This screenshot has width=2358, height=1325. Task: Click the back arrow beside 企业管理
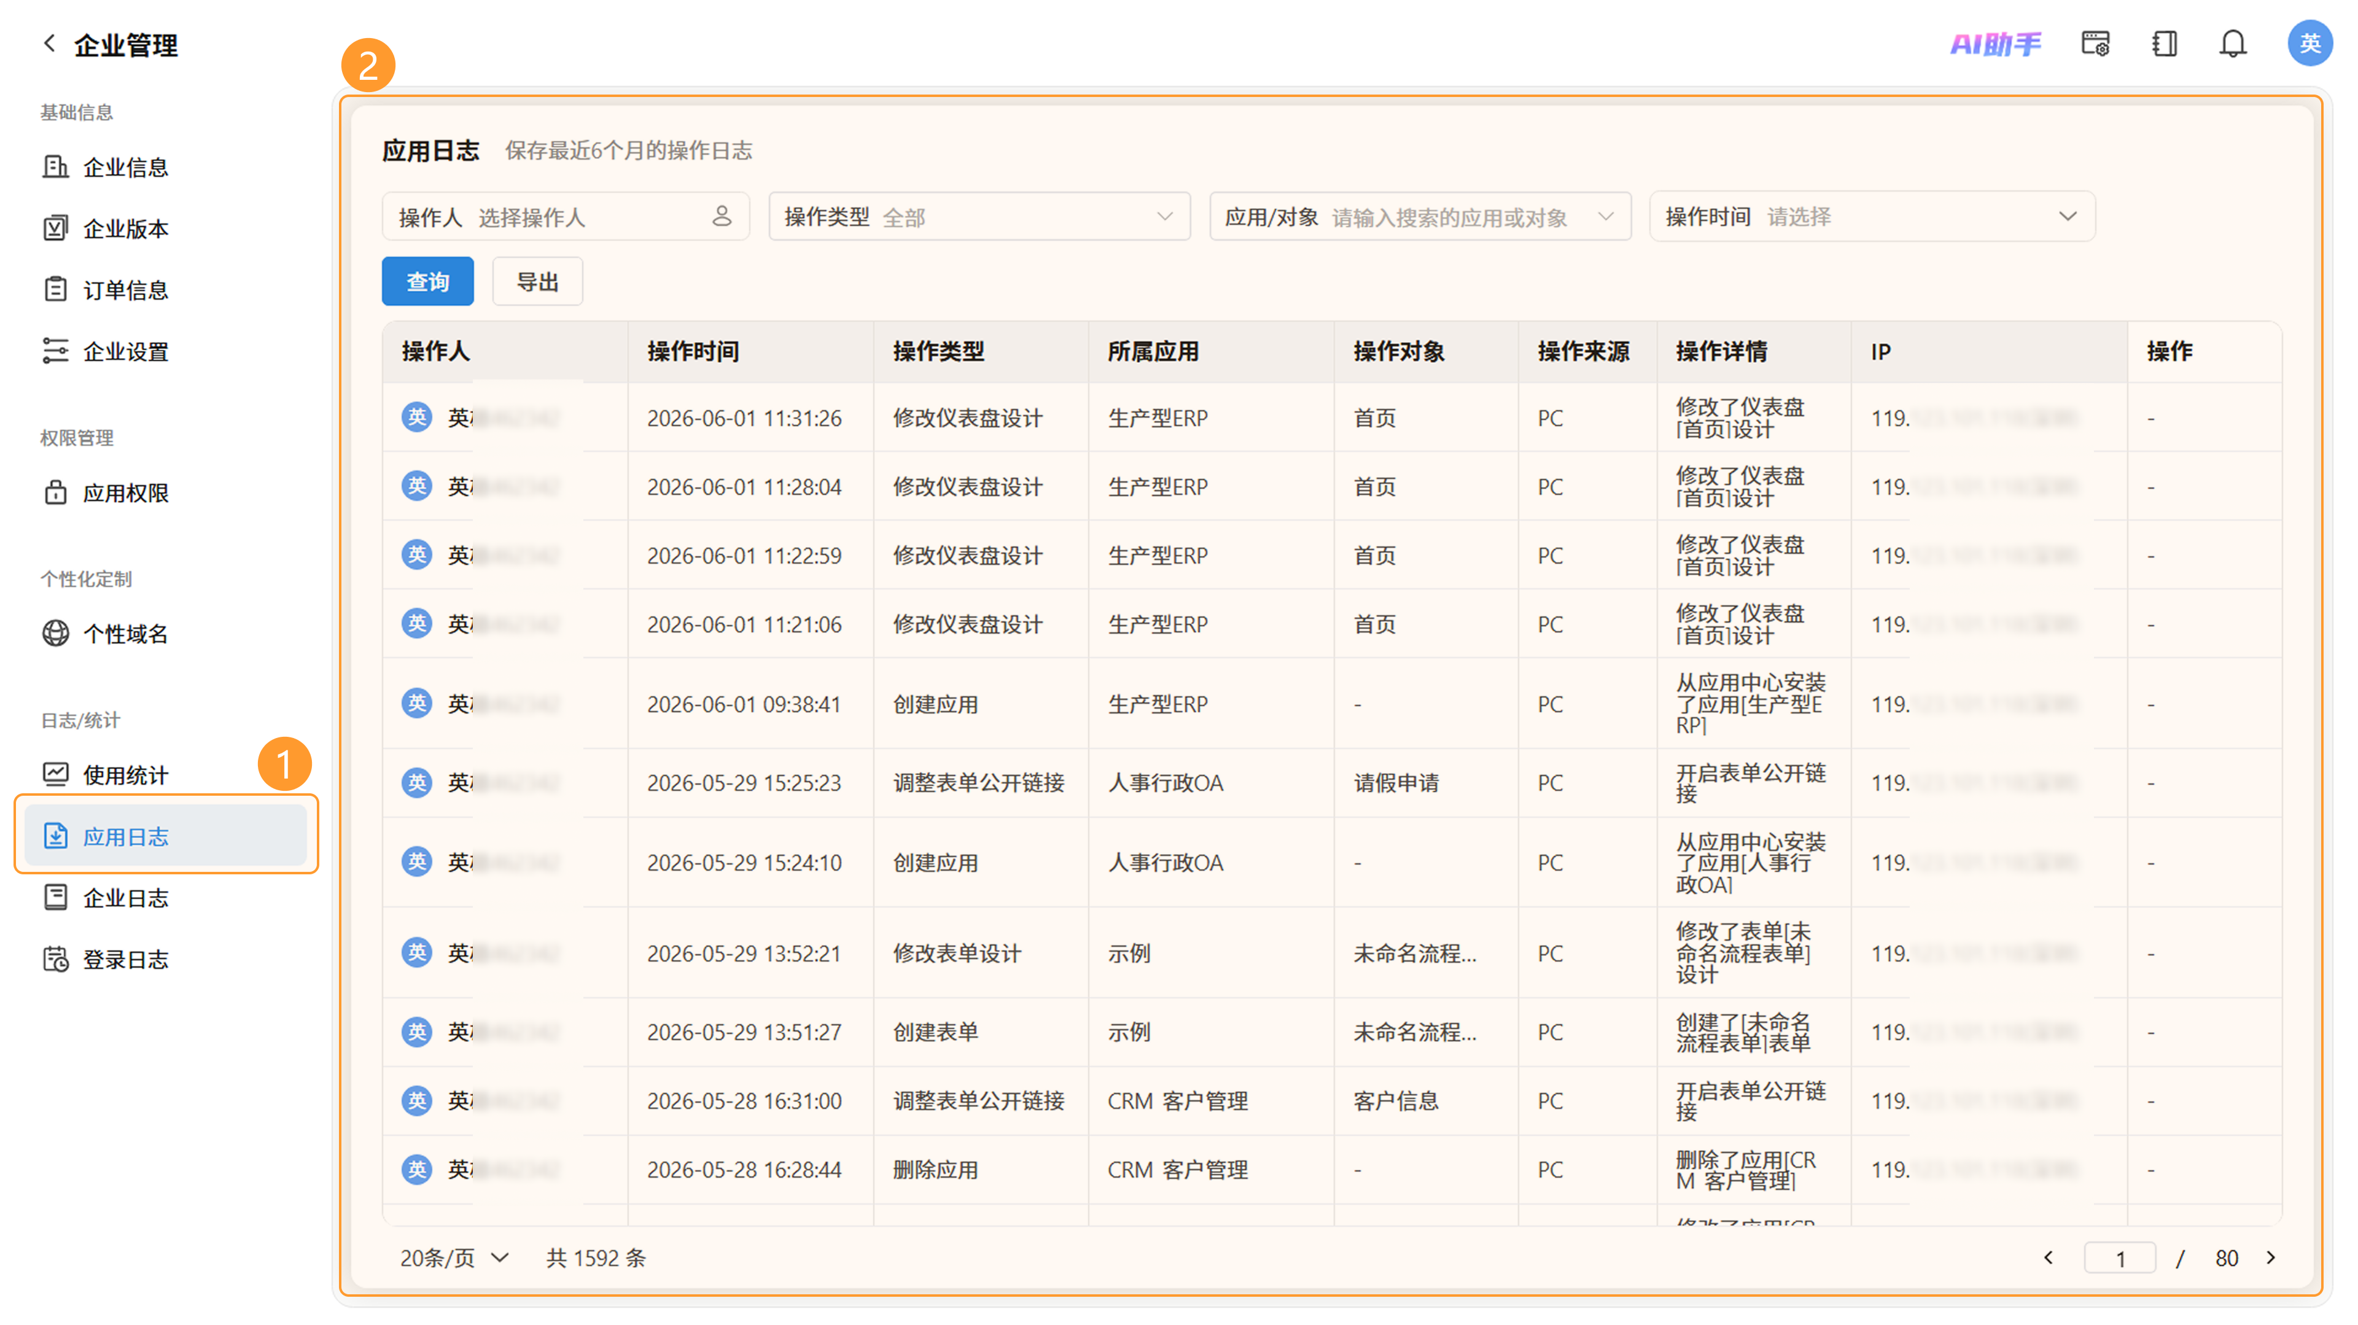tap(49, 43)
